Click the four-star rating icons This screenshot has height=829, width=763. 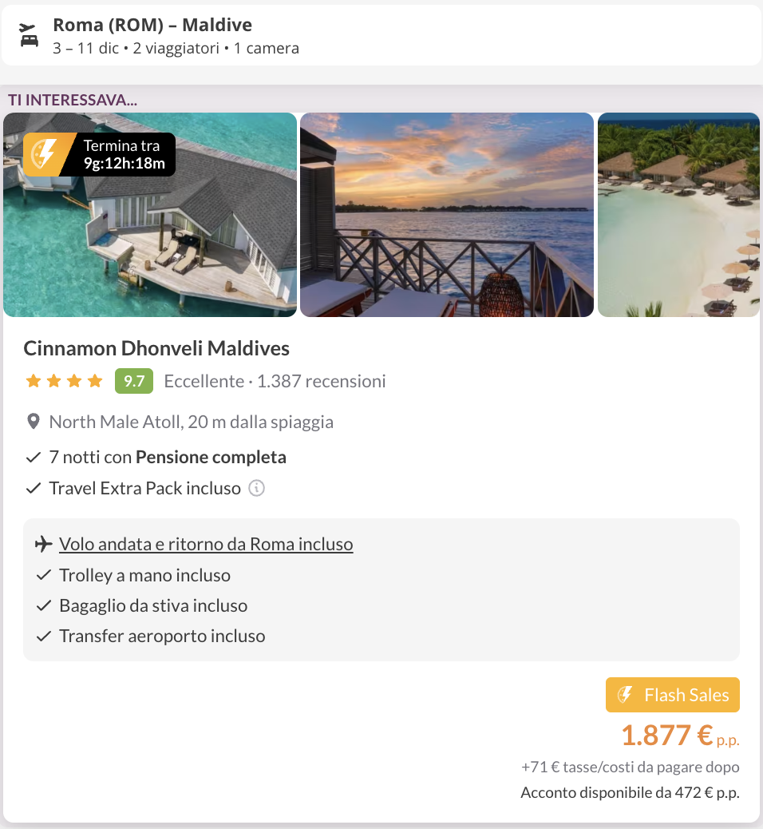click(x=65, y=382)
